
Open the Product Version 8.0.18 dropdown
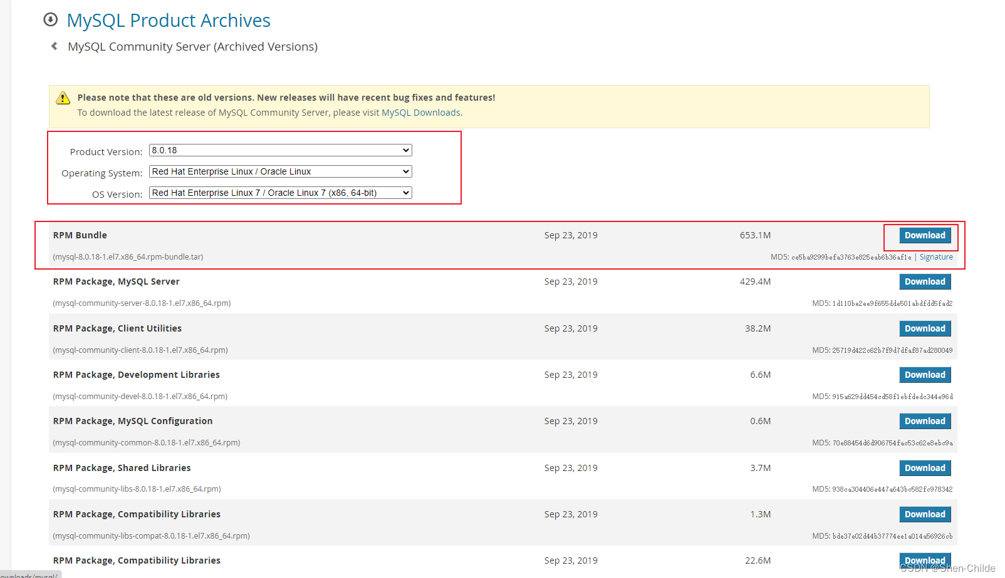281,150
